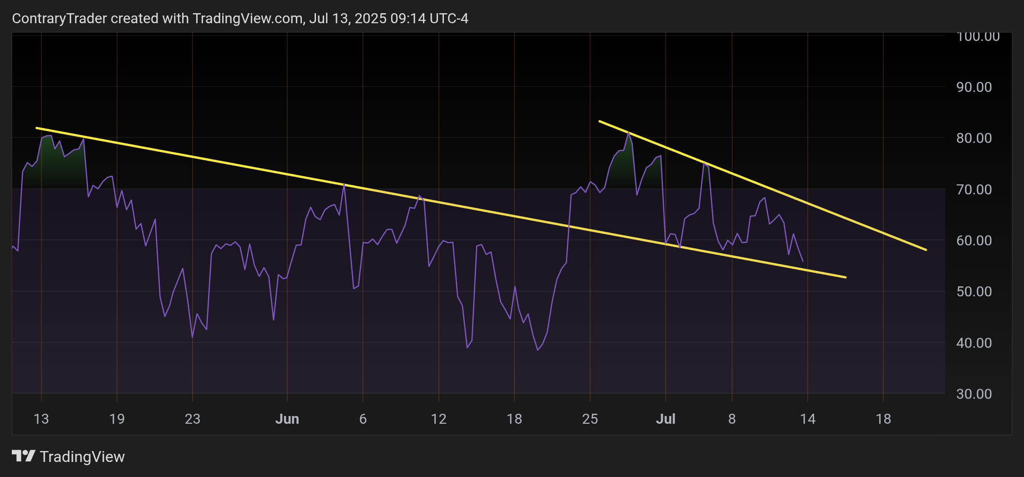The height and width of the screenshot is (477, 1024).
Task: Click the ContraryTrader attribution header text
Action: 240,18
